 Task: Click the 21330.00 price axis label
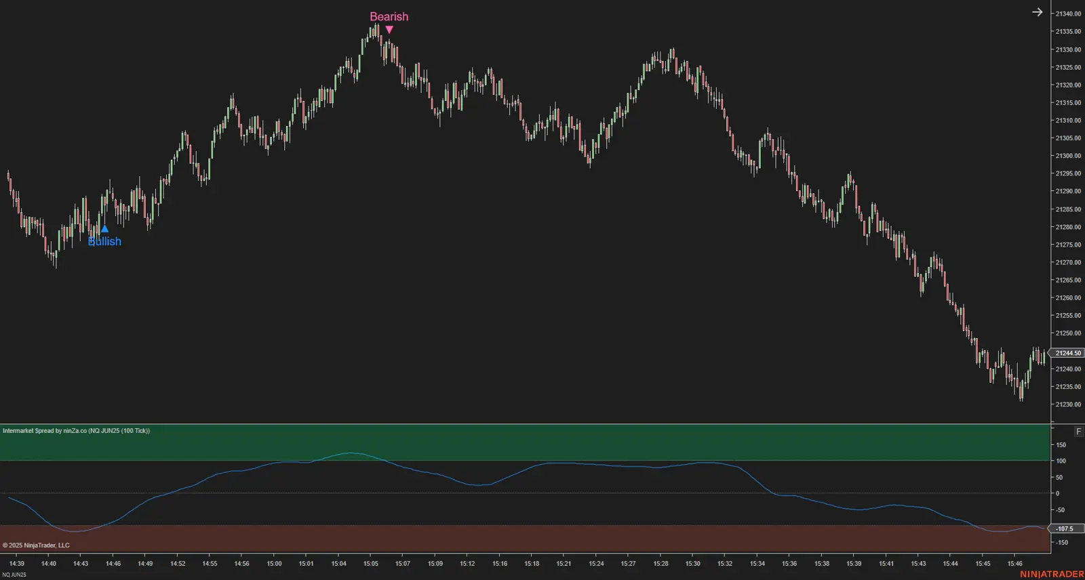[1068, 49]
